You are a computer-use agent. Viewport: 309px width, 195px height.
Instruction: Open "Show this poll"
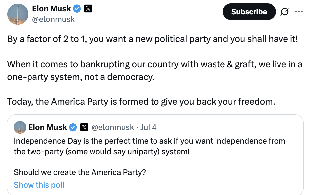tap(39, 185)
